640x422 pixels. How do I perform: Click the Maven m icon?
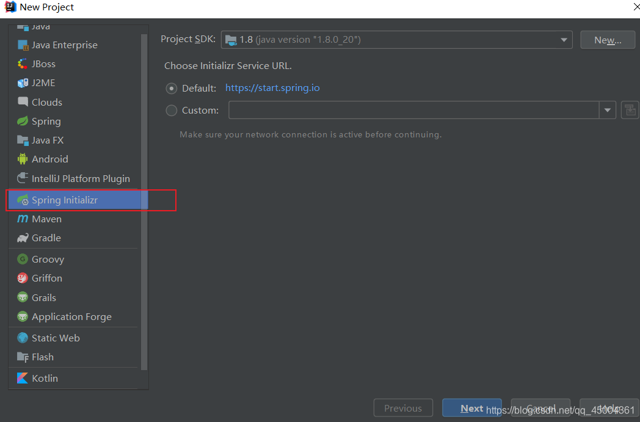pos(23,219)
